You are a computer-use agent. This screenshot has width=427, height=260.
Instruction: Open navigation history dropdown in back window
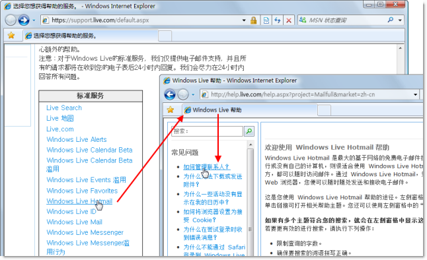click(x=34, y=20)
